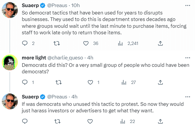Reply to more light's tweet
This screenshot has width=195, height=128.
[x=25, y=82]
